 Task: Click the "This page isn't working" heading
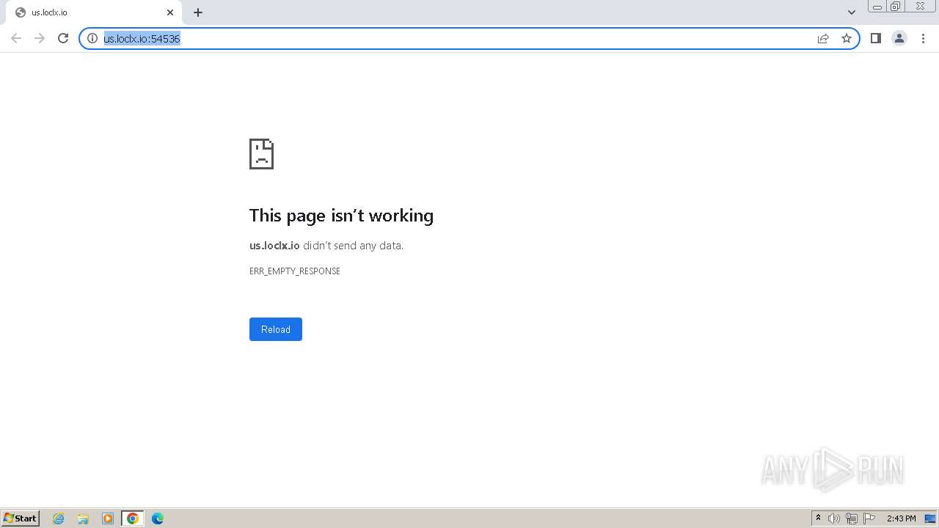pyautogui.click(x=341, y=215)
